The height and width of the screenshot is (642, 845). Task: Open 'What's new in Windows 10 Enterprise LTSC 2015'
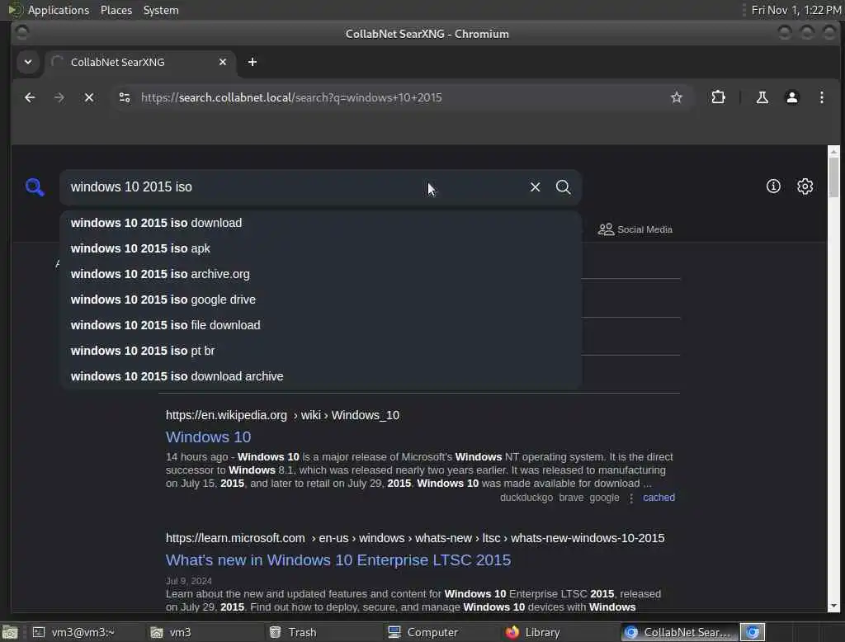point(338,560)
